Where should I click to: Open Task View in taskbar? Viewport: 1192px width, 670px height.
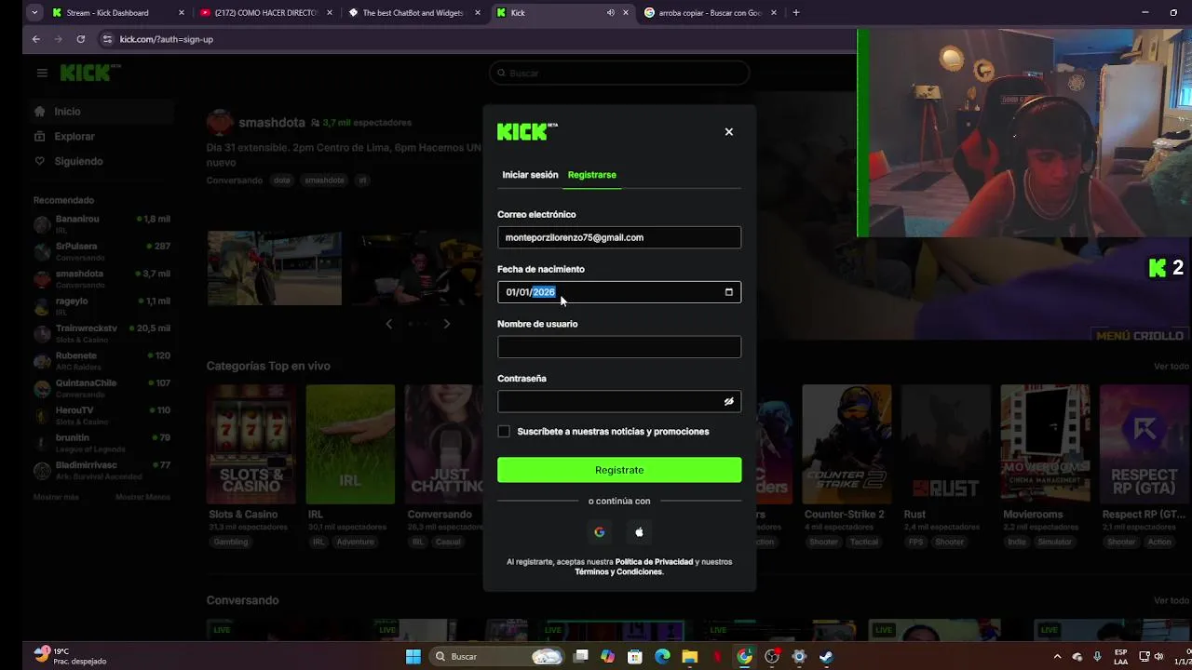coord(581,657)
